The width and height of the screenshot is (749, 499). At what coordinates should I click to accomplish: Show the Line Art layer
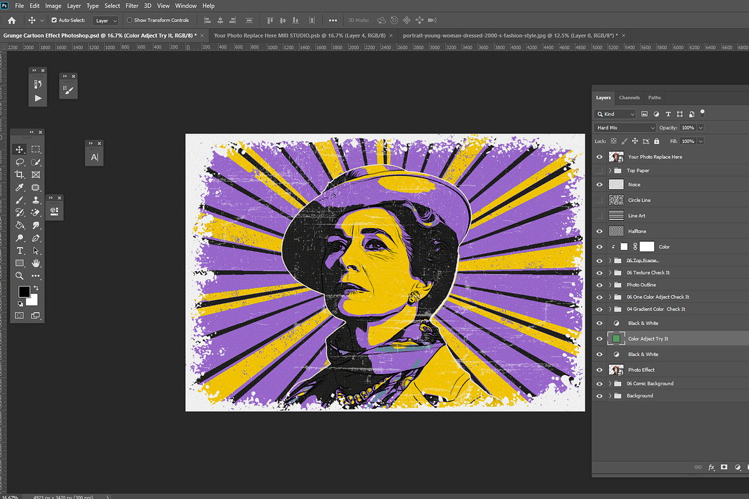600,215
